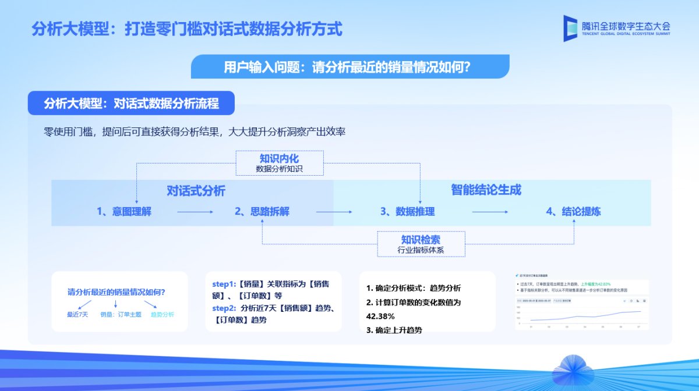Image resolution: width=699 pixels, height=391 pixels.
Task: Click 2. 计算订单数的变化数值为 line
Action: coord(414,302)
